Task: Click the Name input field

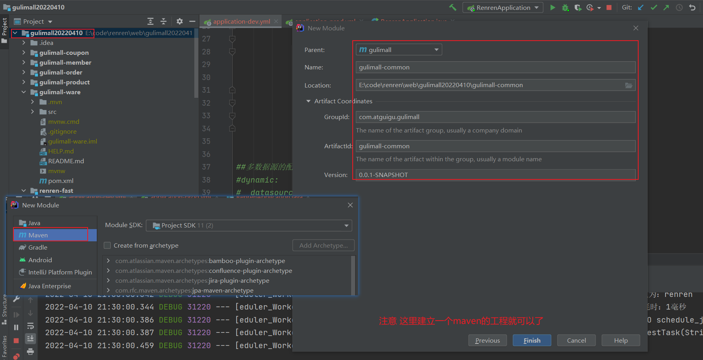Action: pos(496,67)
